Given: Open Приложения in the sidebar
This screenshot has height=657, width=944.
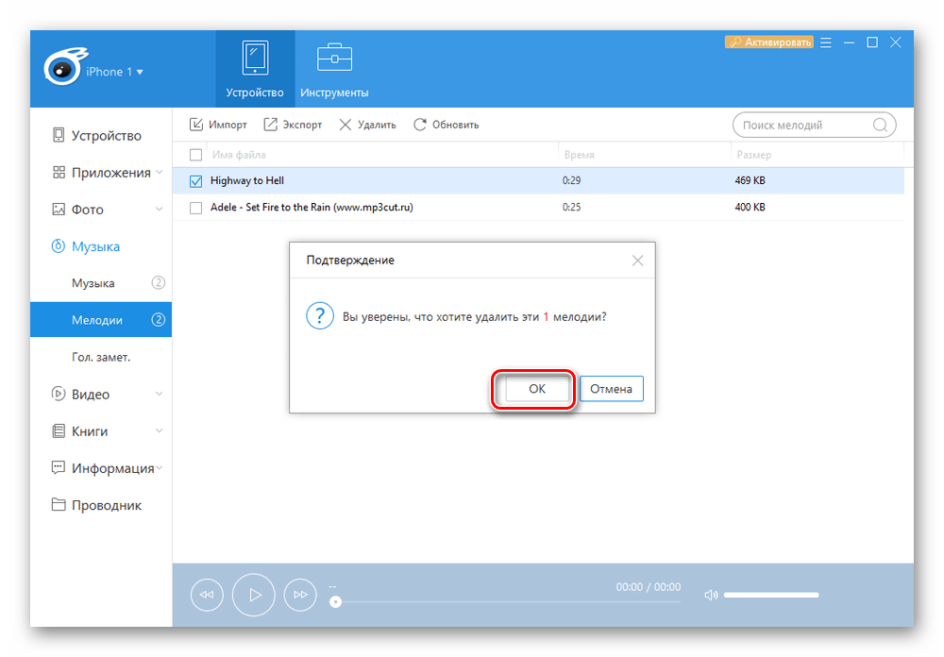Looking at the screenshot, I should point(101,173).
